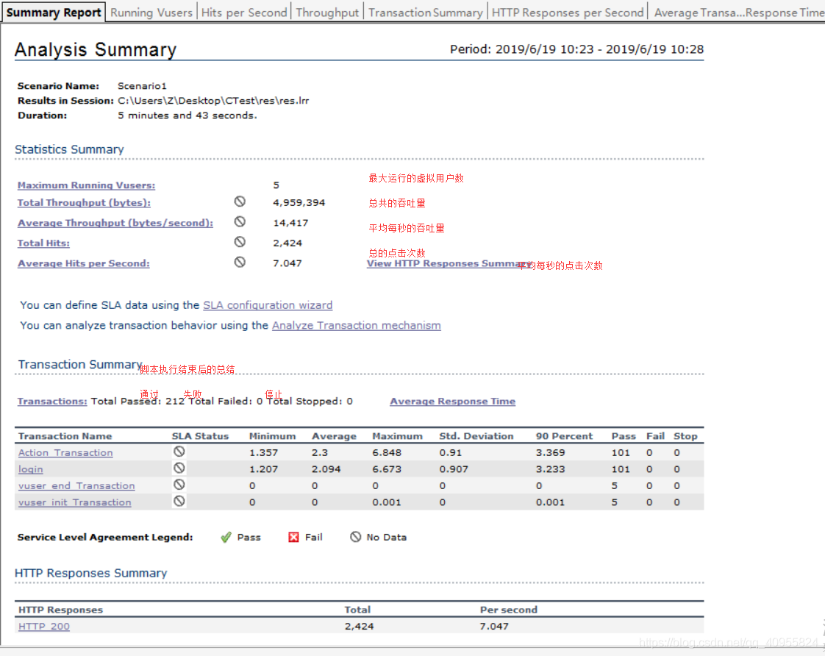This screenshot has width=825, height=656.
Task: Select the Throughput tab
Action: click(326, 13)
